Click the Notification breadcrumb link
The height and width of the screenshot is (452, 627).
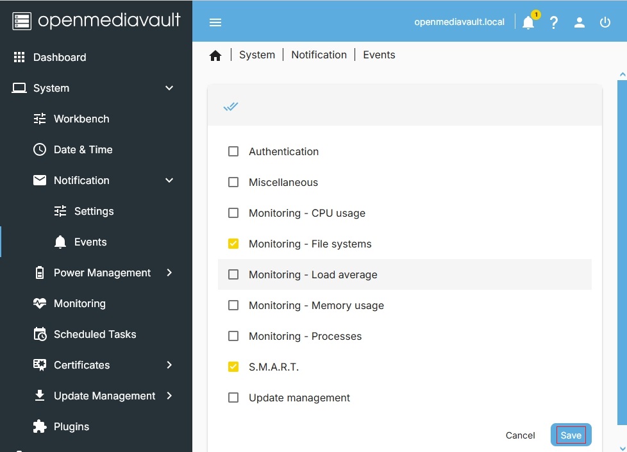pyautogui.click(x=319, y=55)
